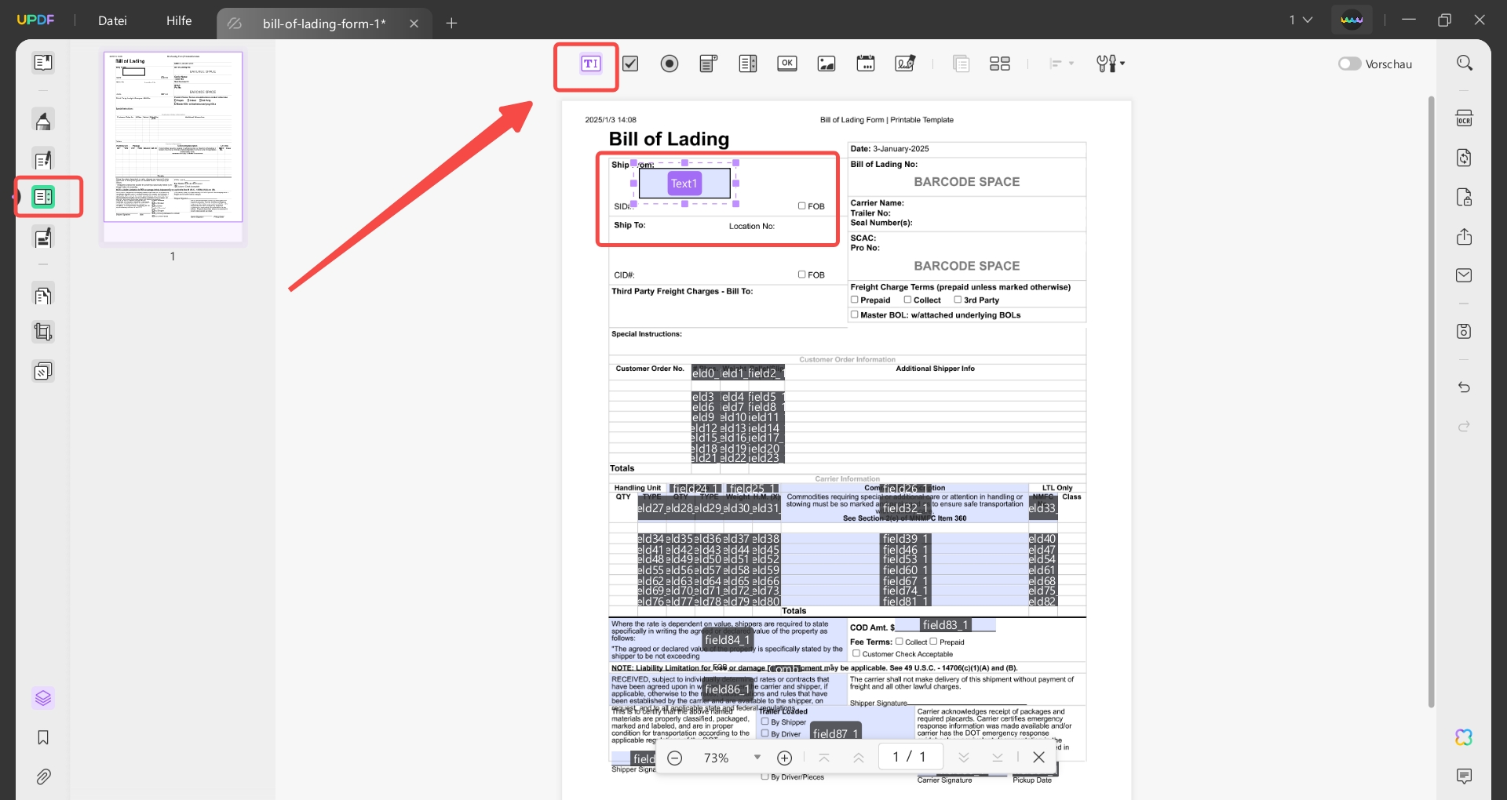Add a new tab with plus button

(x=451, y=24)
